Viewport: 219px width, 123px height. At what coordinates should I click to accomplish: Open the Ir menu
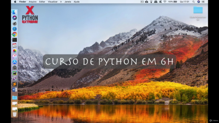pyautogui.click(x=61, y=2)
